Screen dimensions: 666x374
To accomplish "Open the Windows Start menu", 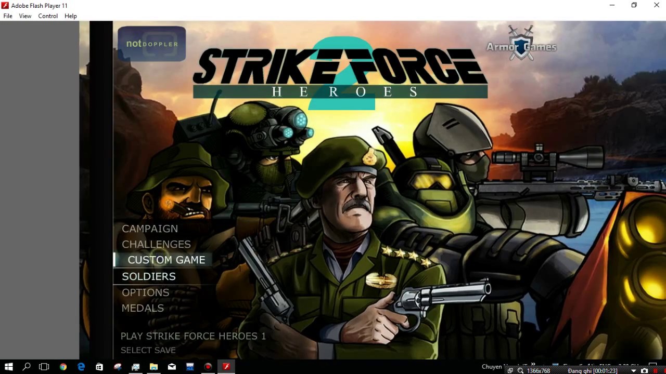I will pyautogui.click(x=9, y=367).
